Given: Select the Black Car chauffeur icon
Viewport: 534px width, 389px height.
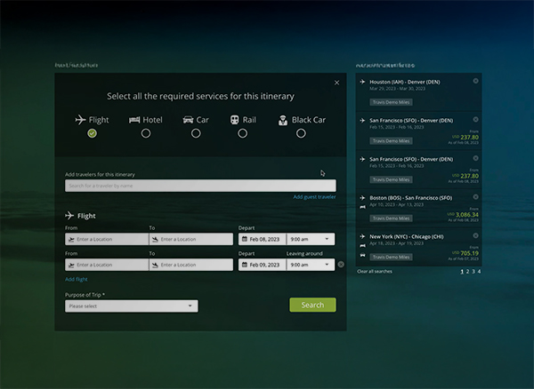Looking at the screenshot, I should coord(282,120).
